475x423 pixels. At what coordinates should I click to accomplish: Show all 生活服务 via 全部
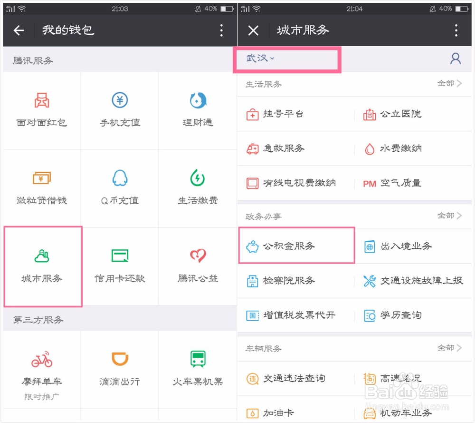point(449,83)
